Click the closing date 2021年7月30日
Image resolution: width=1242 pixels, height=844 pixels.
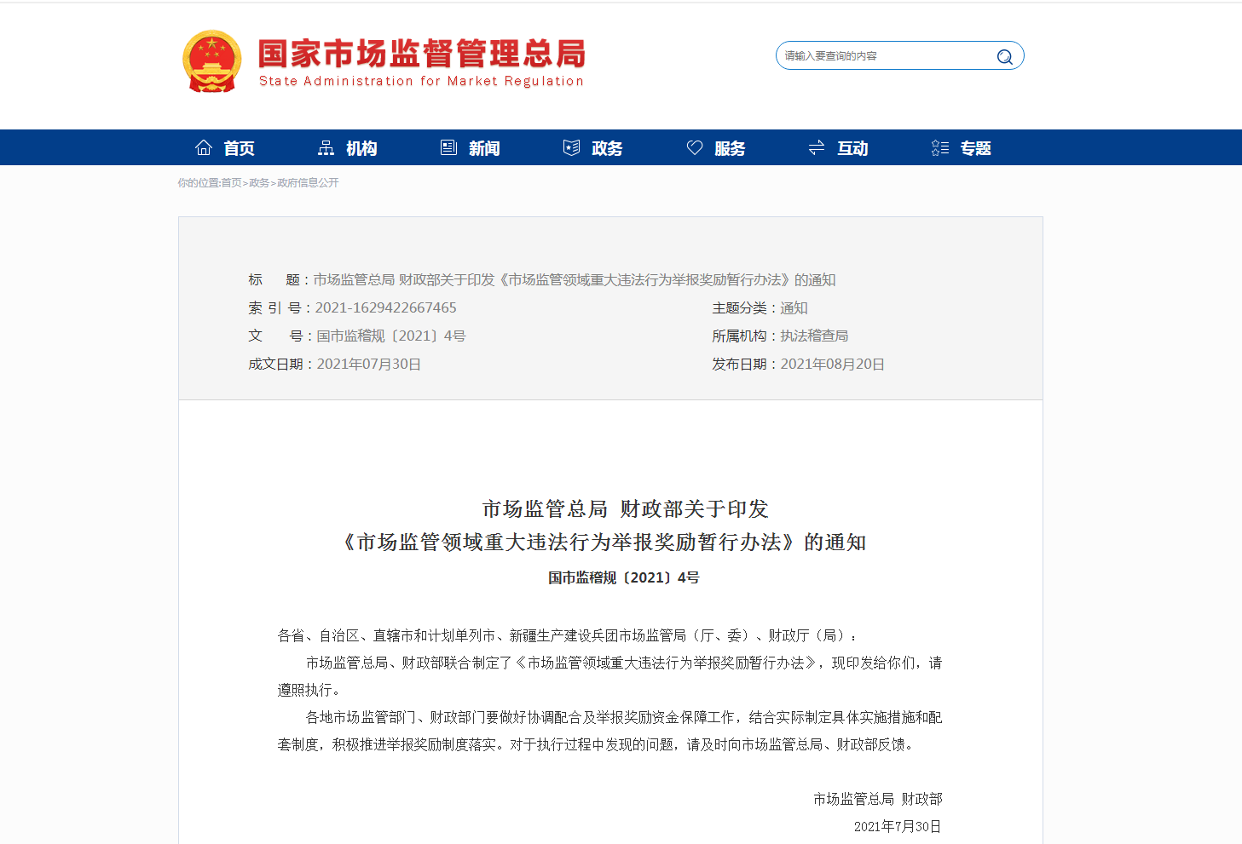(898, 826)
